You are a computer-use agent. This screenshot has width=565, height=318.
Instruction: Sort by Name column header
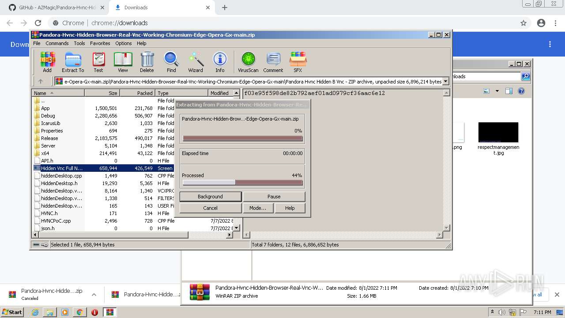(x=58, y=93)
